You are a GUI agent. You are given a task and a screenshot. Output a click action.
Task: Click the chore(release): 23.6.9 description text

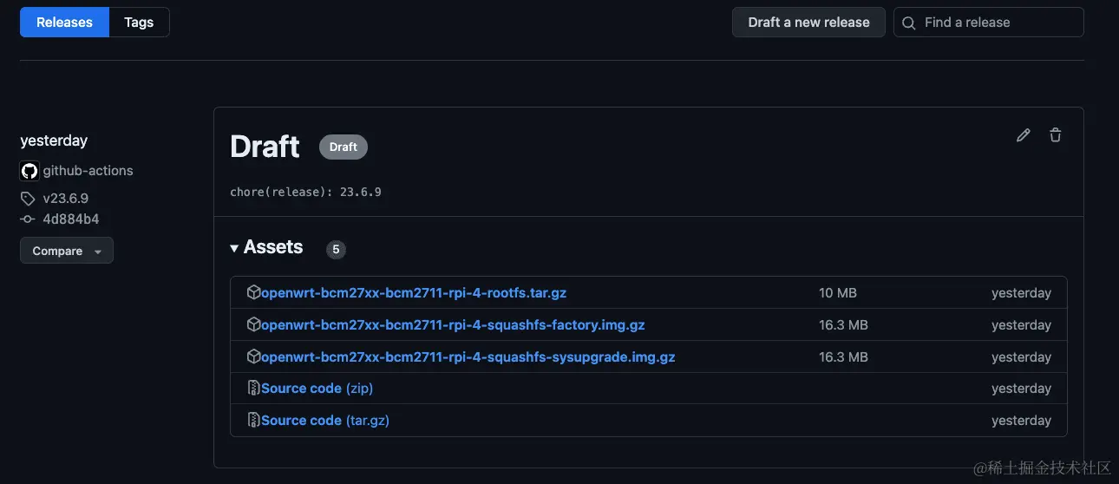pos(305,192)
